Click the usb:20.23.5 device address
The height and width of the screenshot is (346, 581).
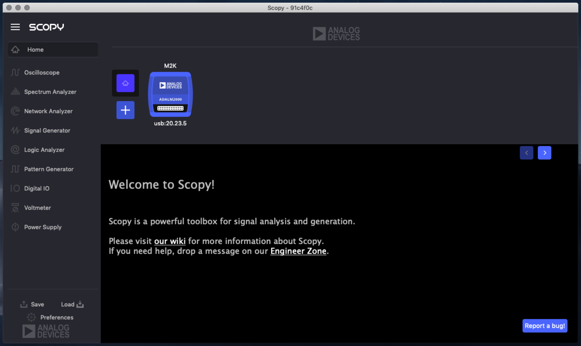(170, 123)
